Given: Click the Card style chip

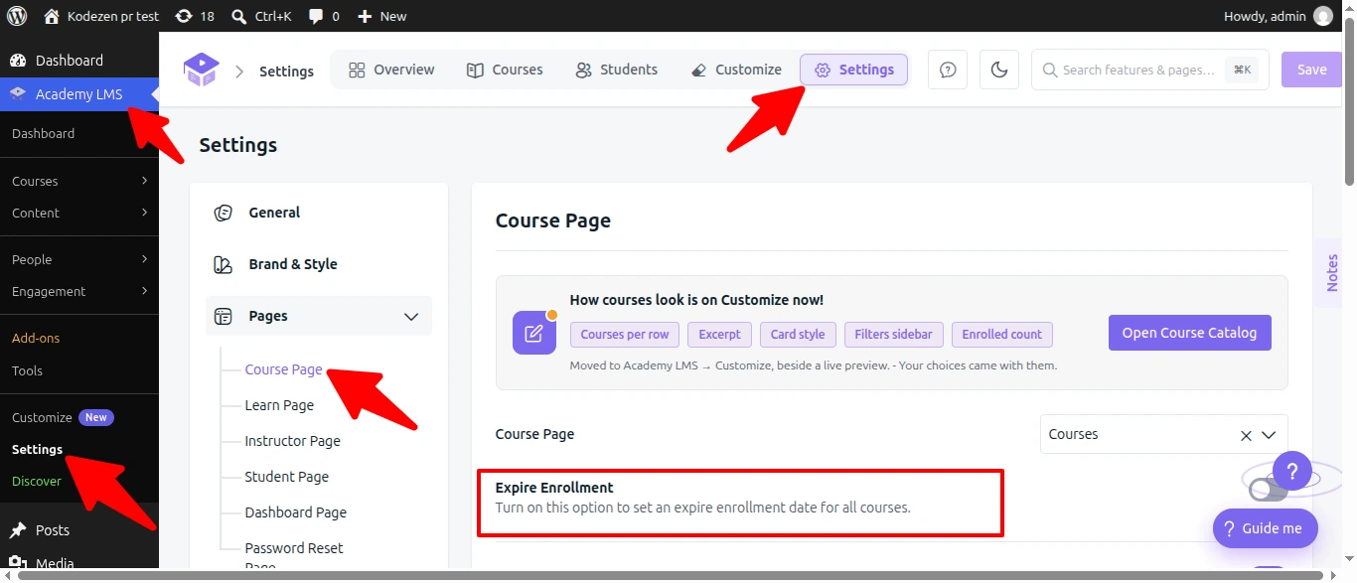Looking at the screenshot, I should (798, 334).
